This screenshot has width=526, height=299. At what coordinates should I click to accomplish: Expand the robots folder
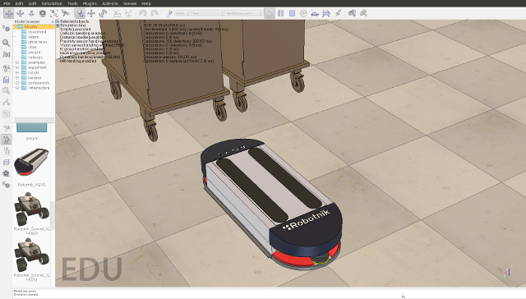(x=17, y=72)
